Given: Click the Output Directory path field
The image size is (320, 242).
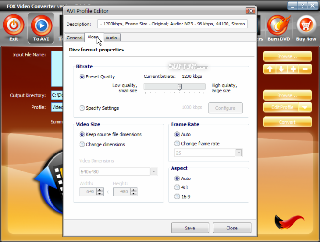Looking at the screenshot, I should pos(57,95).
